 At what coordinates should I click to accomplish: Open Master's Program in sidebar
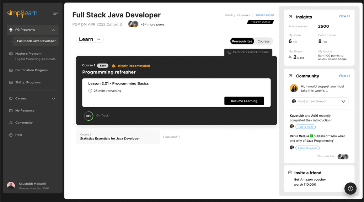[x=28, y=54]
